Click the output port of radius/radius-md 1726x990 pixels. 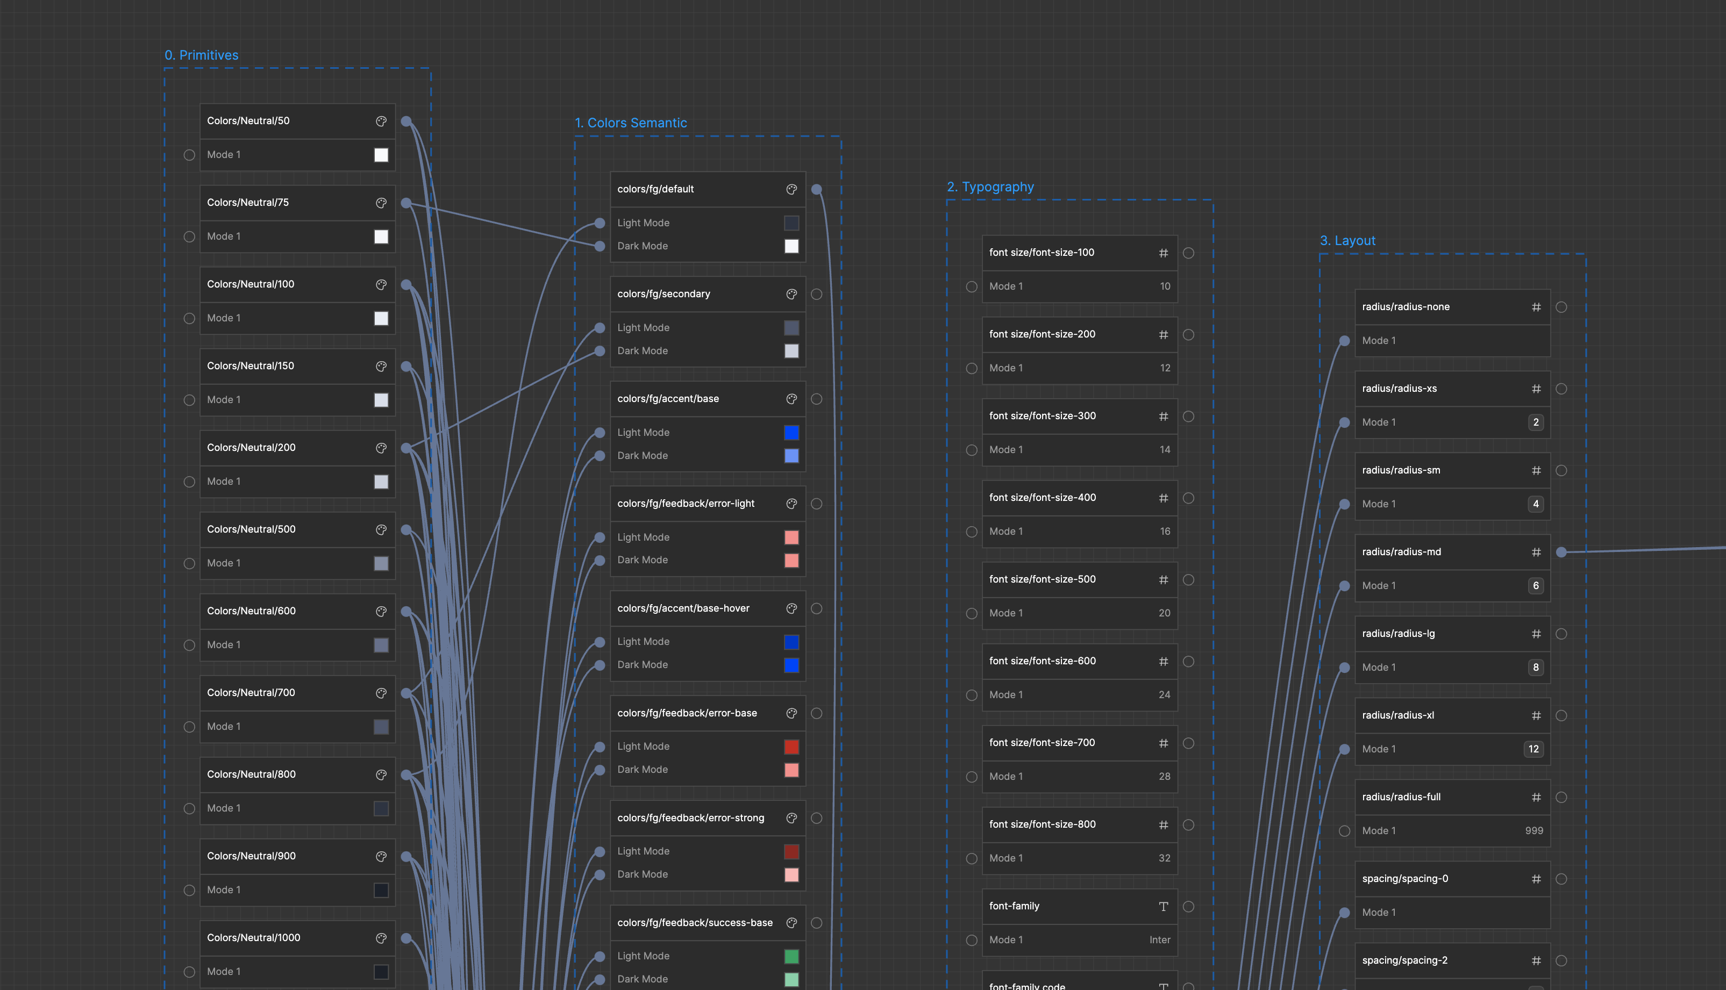pyautogui.click(x=1561, y=552)
